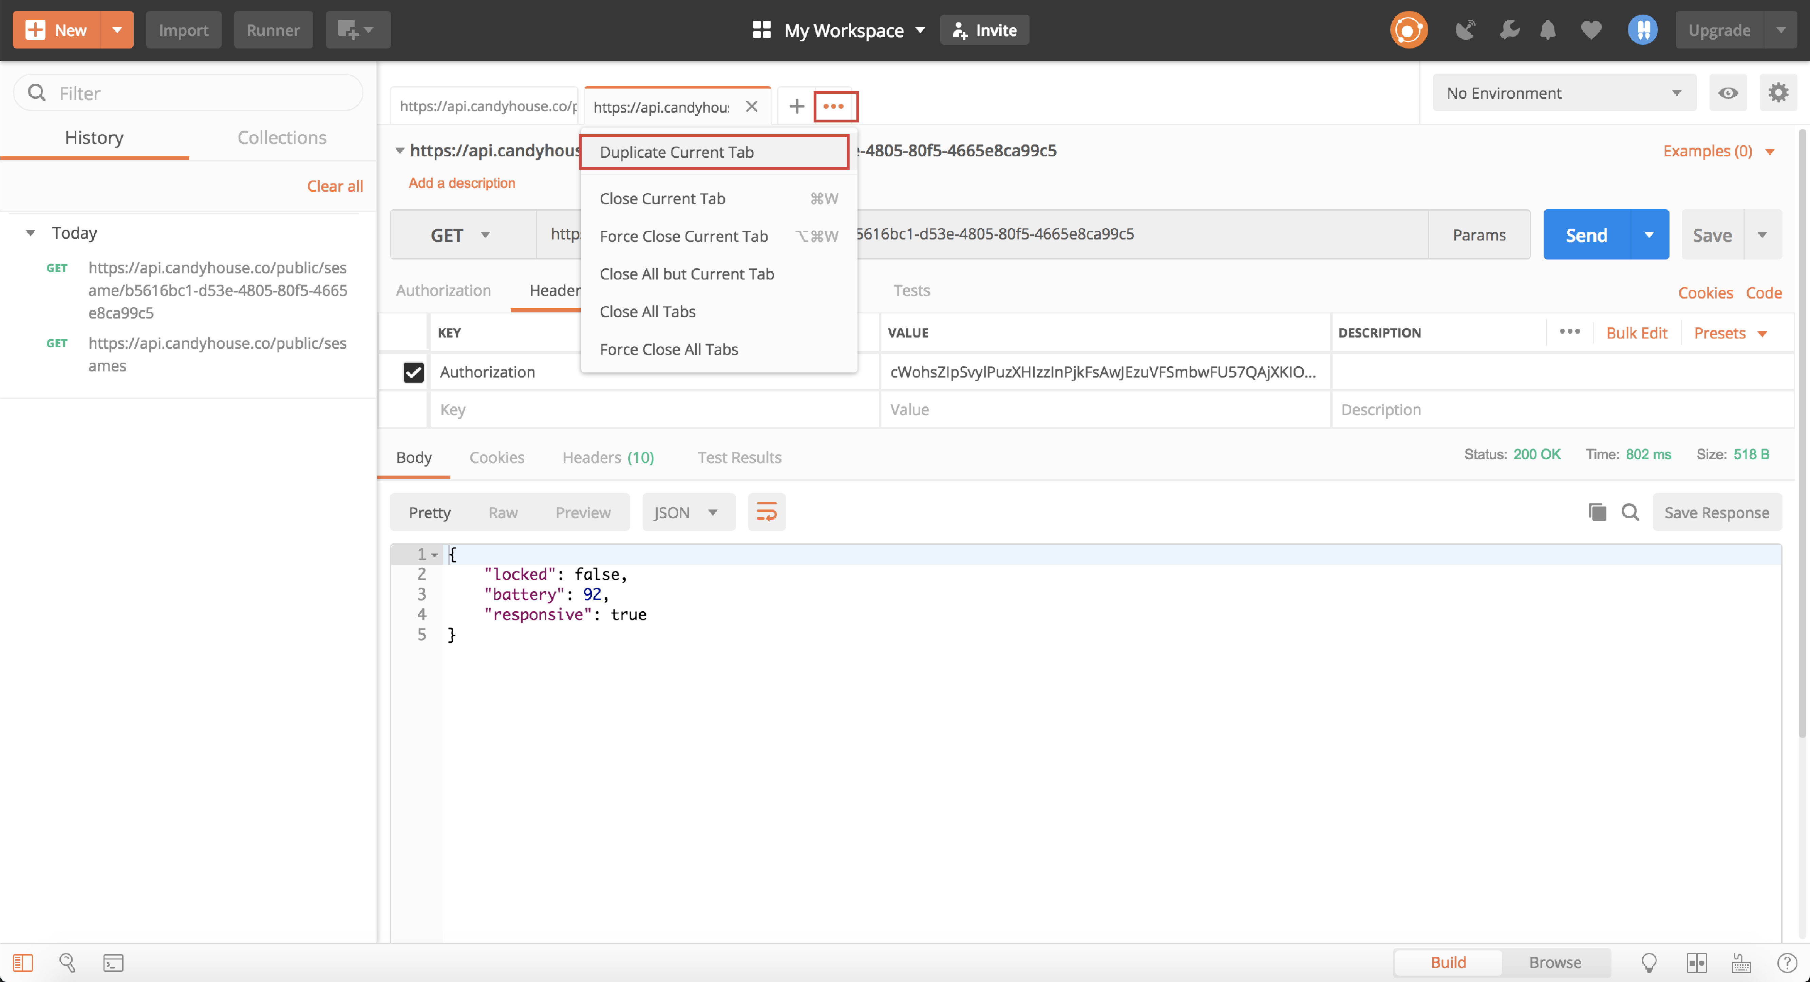1810x982 pixels.
Task: Open the New button dropdown arrow
Action: [x=117, y=30]
